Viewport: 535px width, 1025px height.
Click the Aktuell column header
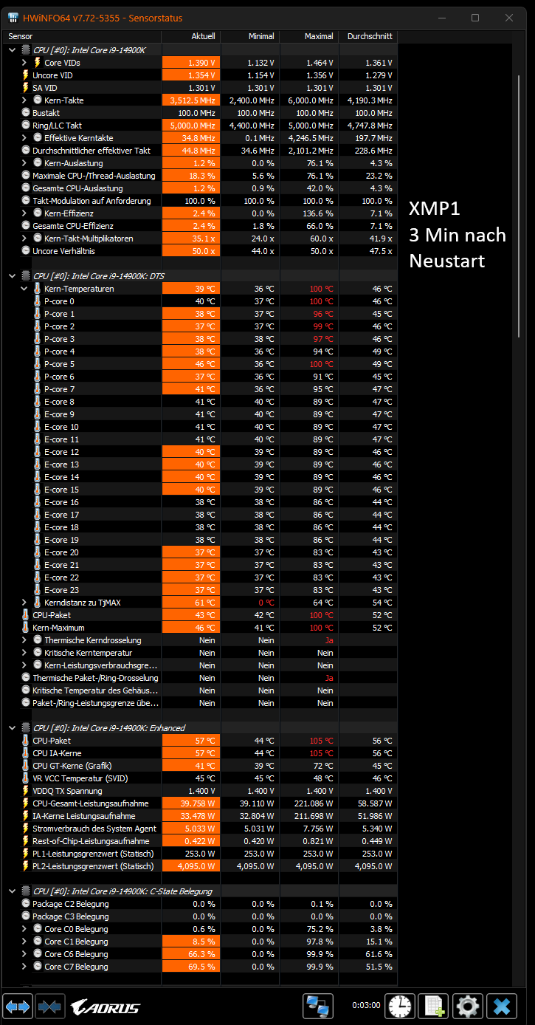pyautogui.click(x=190, y=36)
